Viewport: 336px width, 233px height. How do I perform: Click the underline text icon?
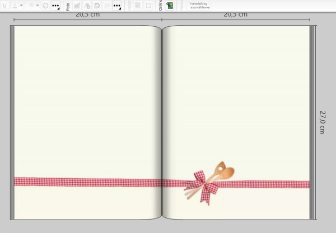[4, 5]
